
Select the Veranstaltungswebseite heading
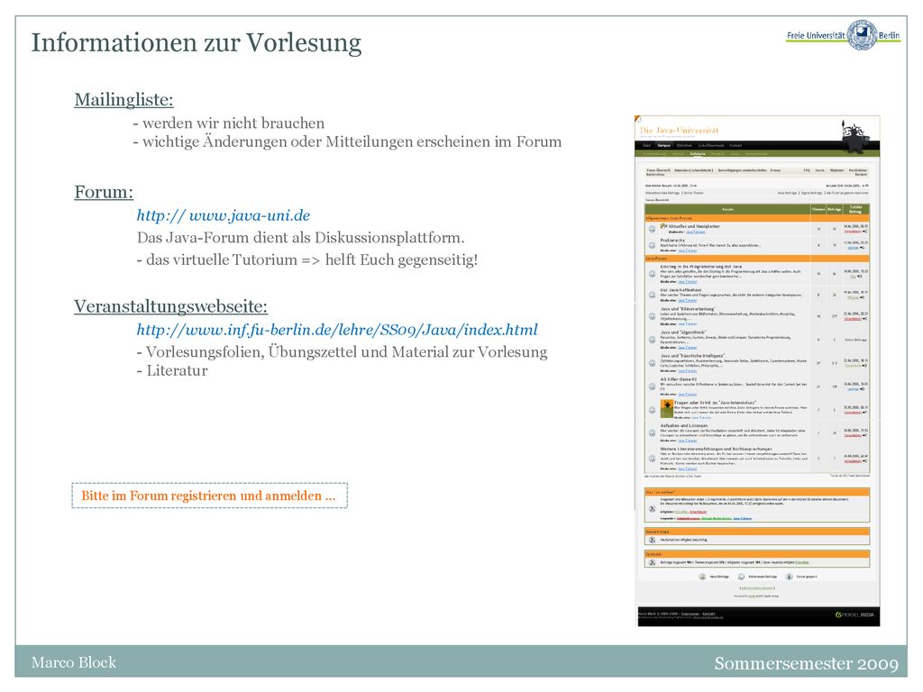(x=170, y=306)
